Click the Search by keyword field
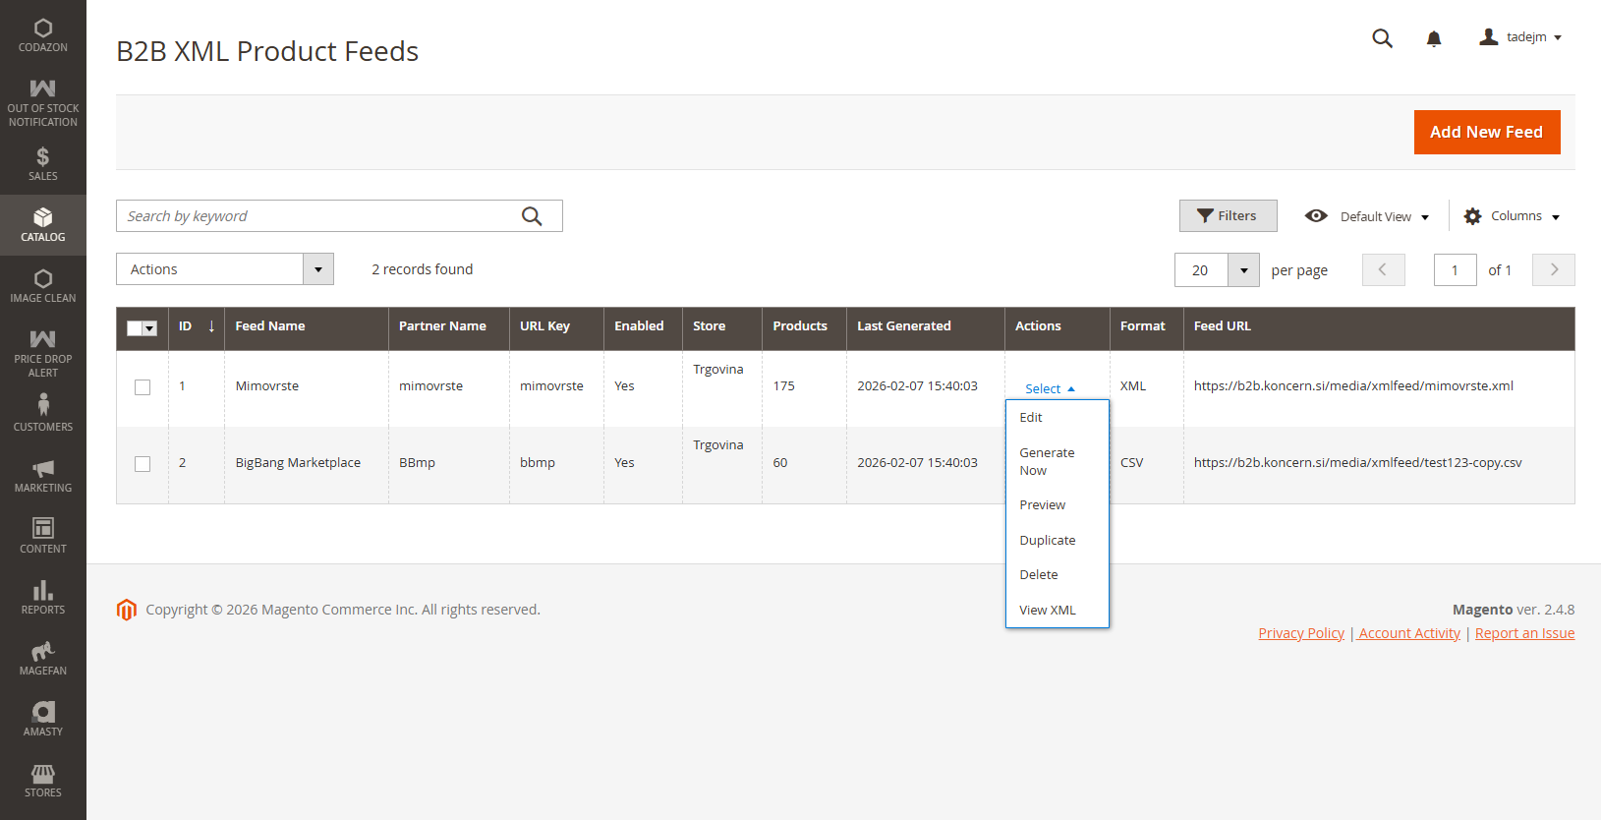 tap(319, 216)
